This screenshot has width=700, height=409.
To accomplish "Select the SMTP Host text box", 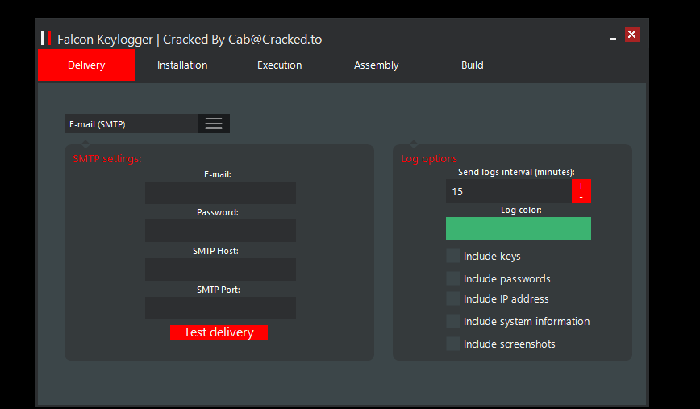I will 220,269.
